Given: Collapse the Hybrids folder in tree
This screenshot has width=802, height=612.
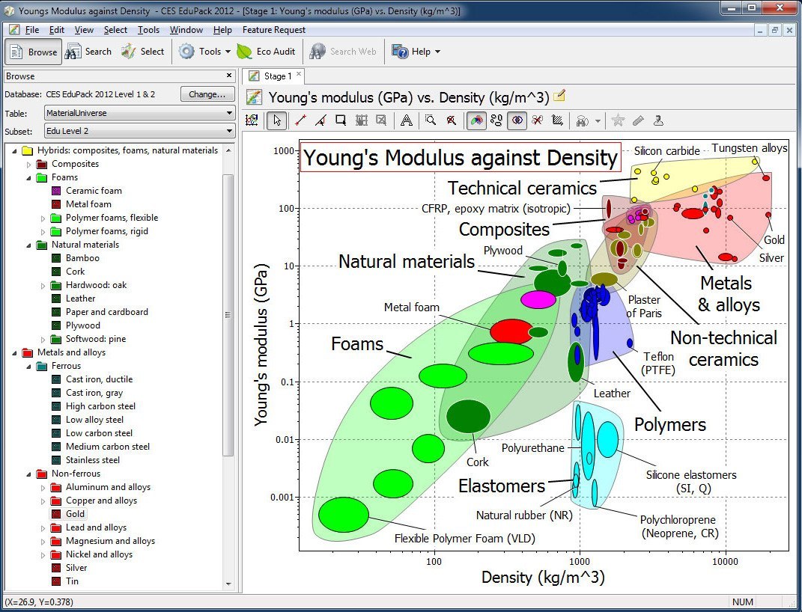Looking at the screenshot, I should point(14,150).
